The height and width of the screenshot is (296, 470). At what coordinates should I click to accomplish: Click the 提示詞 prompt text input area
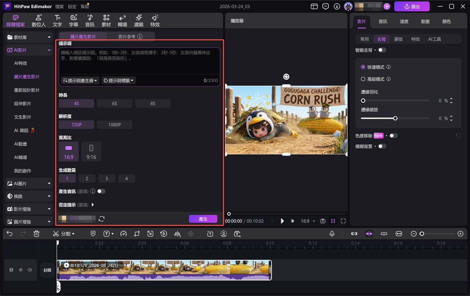coord(139,61)
